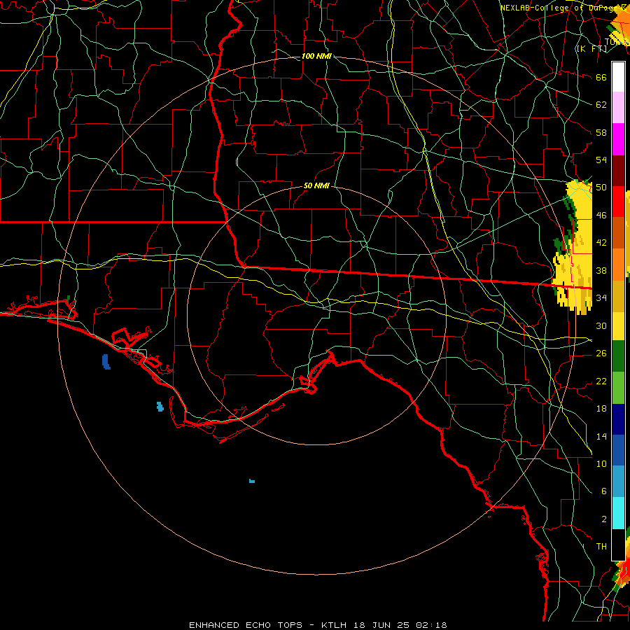This screenshot has height=630, width=630.
Task: Click the "100 NMI" range ring label
Action: click(x=316, y=56)
